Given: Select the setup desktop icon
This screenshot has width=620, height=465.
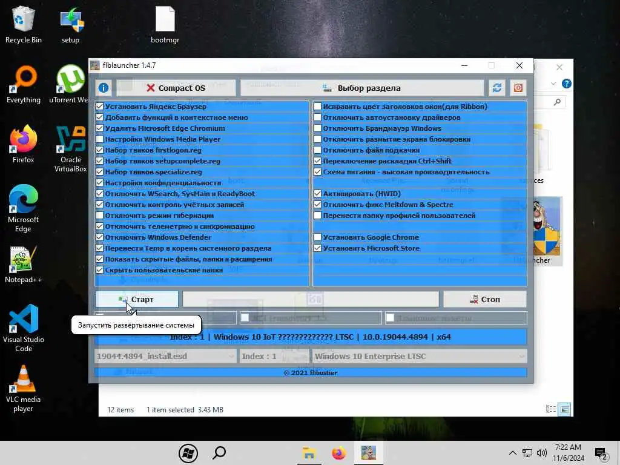Looking at the screenshot, I should [x=70, y=24].
